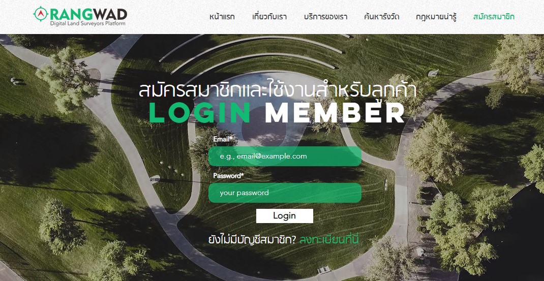
Task: Click the green LOGIN heading word
Action: pos(200,113)
